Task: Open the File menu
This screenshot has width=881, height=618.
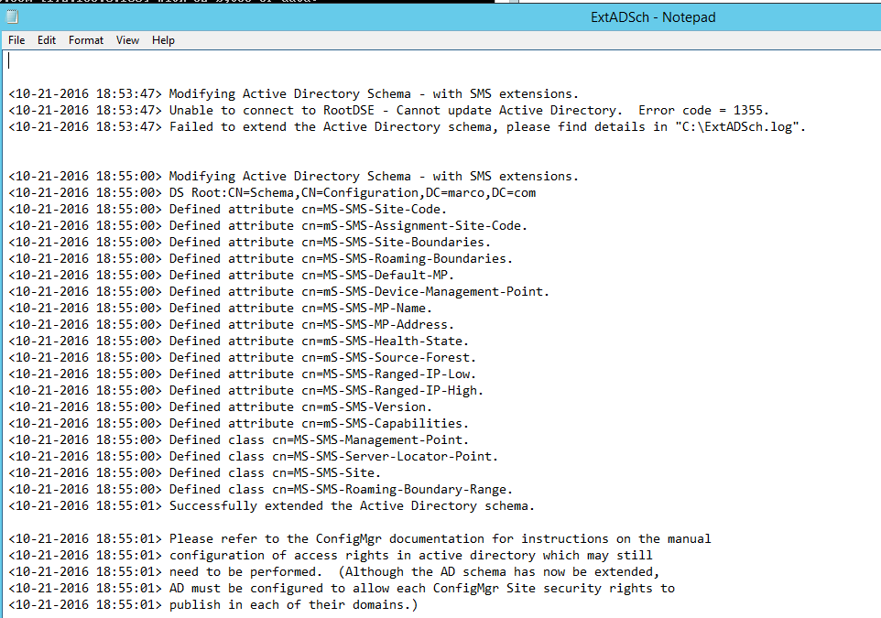Action: pos(16,40)
